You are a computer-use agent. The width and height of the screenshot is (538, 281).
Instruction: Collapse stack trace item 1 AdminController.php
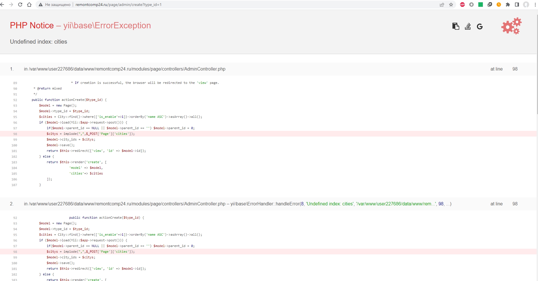(x=124, y=69)
